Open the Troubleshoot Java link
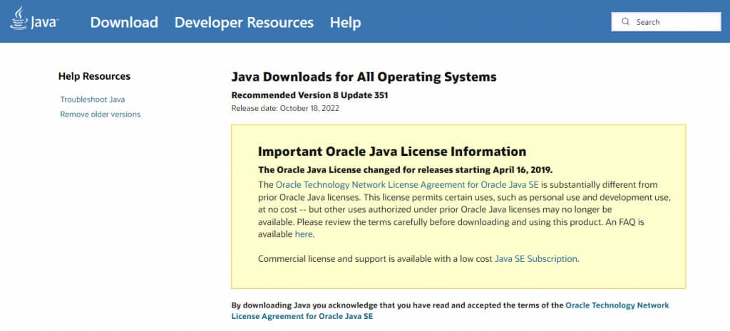Screen dimensions: 730x331 [x=93, y=100]
